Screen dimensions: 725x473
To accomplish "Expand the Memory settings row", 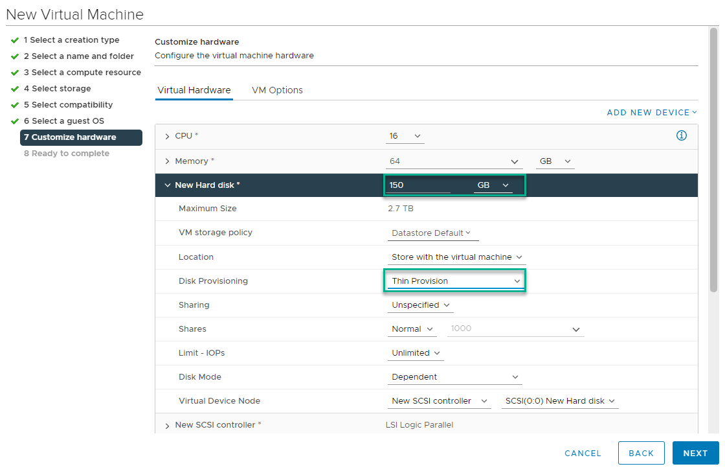I will tap(167, 161).
